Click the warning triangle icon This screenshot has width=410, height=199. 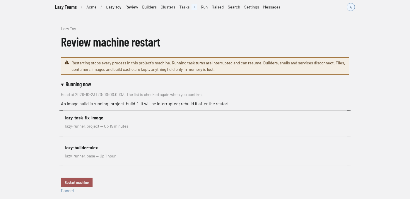point(67,63)
